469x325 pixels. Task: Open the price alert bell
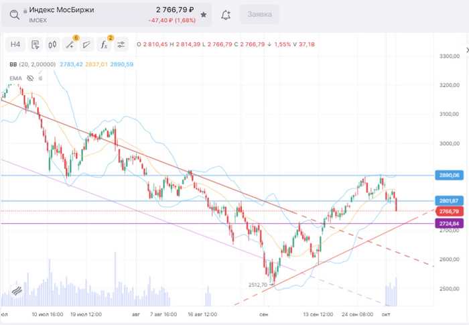226,14
